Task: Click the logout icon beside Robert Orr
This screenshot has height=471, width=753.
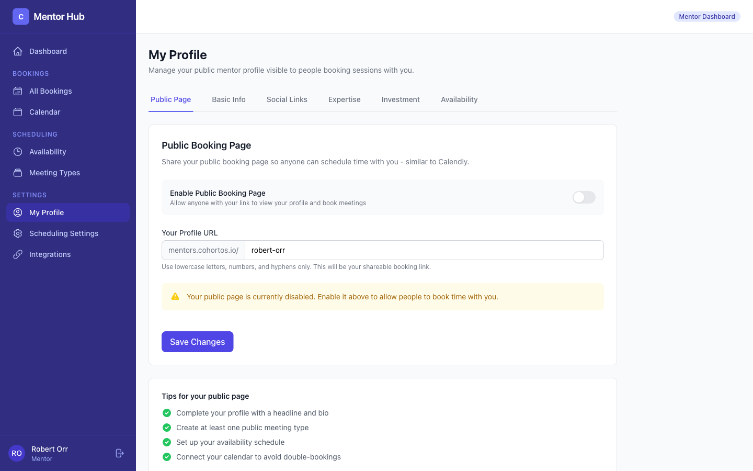Action: pos(120,453)
